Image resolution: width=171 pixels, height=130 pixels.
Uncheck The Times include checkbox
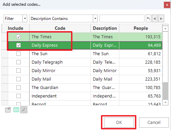[x=18, y=37]
